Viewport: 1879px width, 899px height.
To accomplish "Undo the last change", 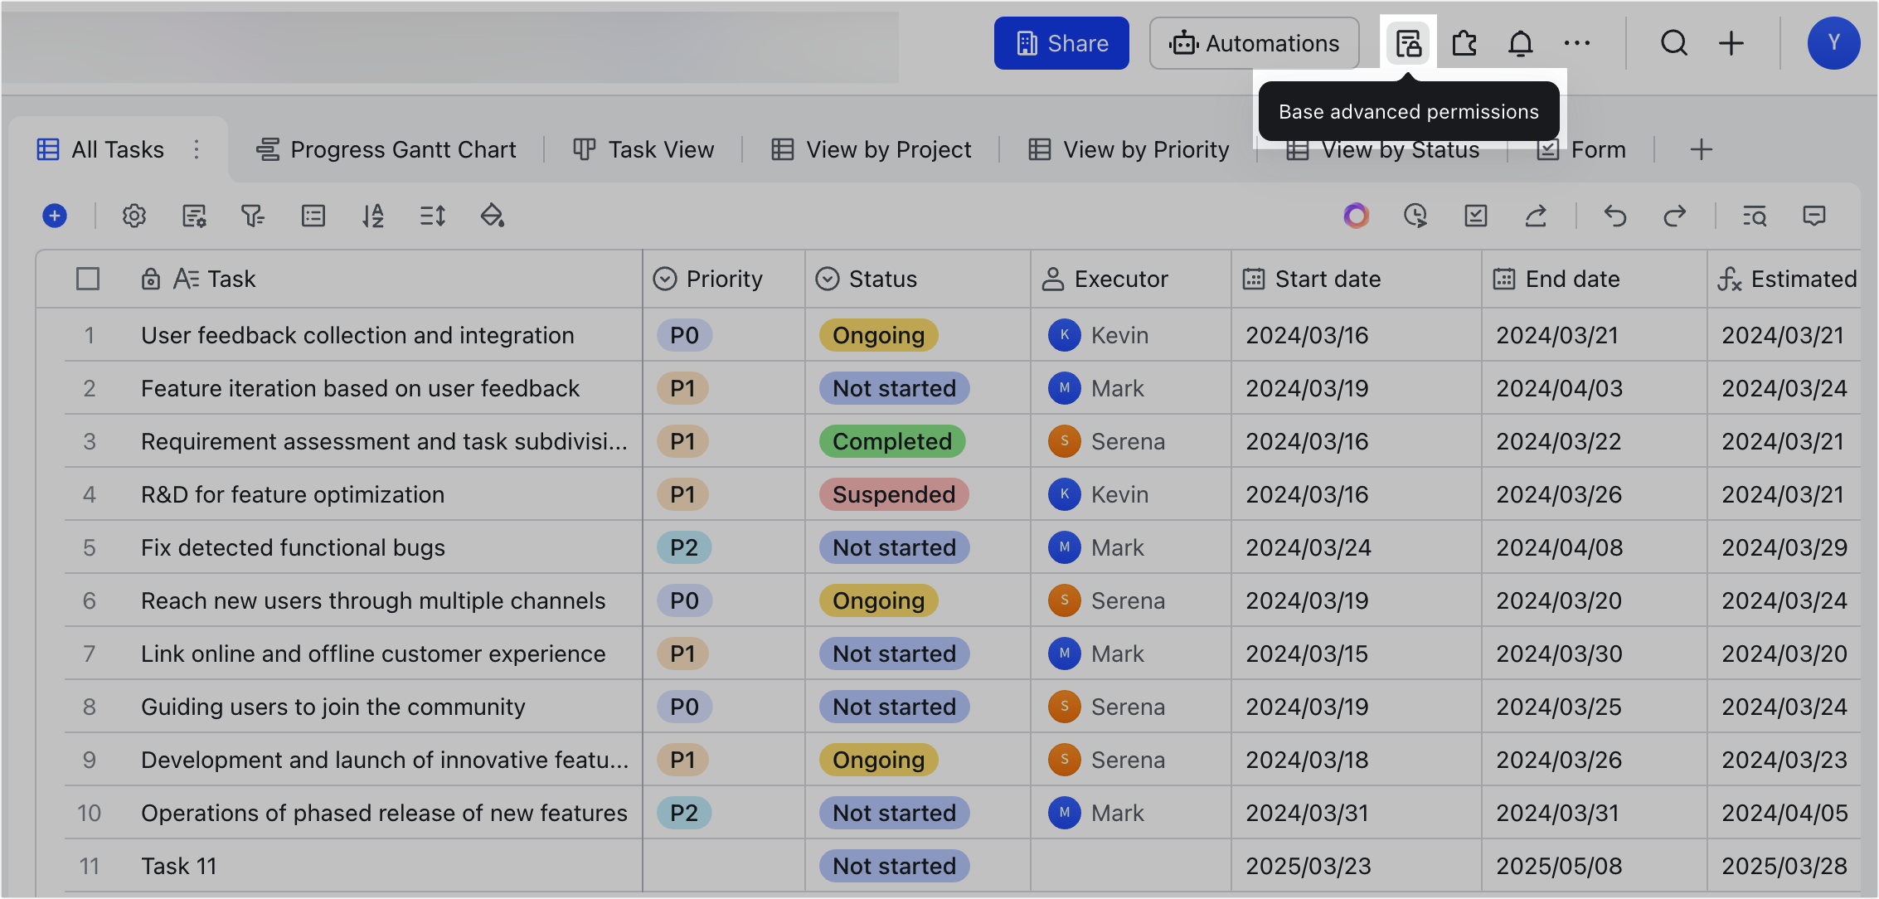I will 1615,216.
